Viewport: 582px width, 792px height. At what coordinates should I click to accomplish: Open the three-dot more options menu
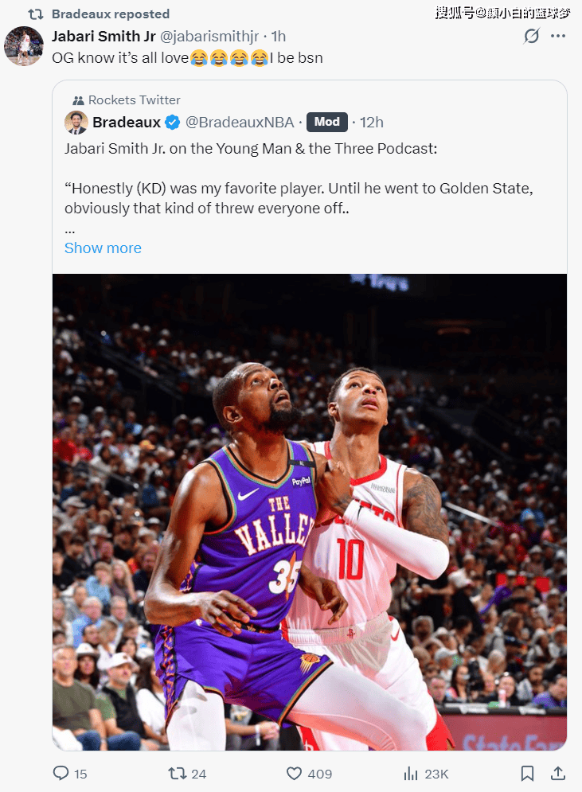pyautogui.click(x=558, y=36)
